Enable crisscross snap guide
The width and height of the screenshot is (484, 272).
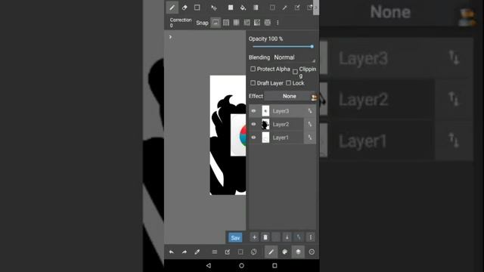tap(236, 23)
